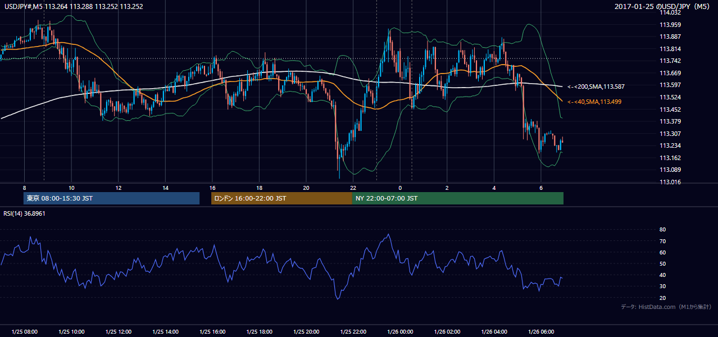Click the 113.162 price axis value
Viewport: 718px width, 337px height.
670,158
